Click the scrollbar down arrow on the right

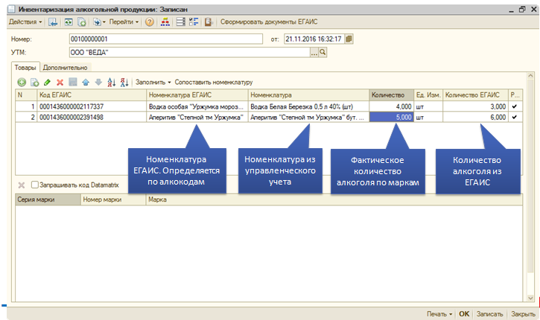[x=530, y=298]
